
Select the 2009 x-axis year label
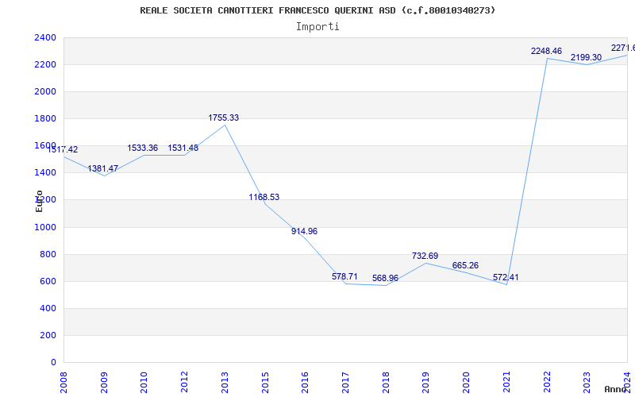click(x=104, y=382)
